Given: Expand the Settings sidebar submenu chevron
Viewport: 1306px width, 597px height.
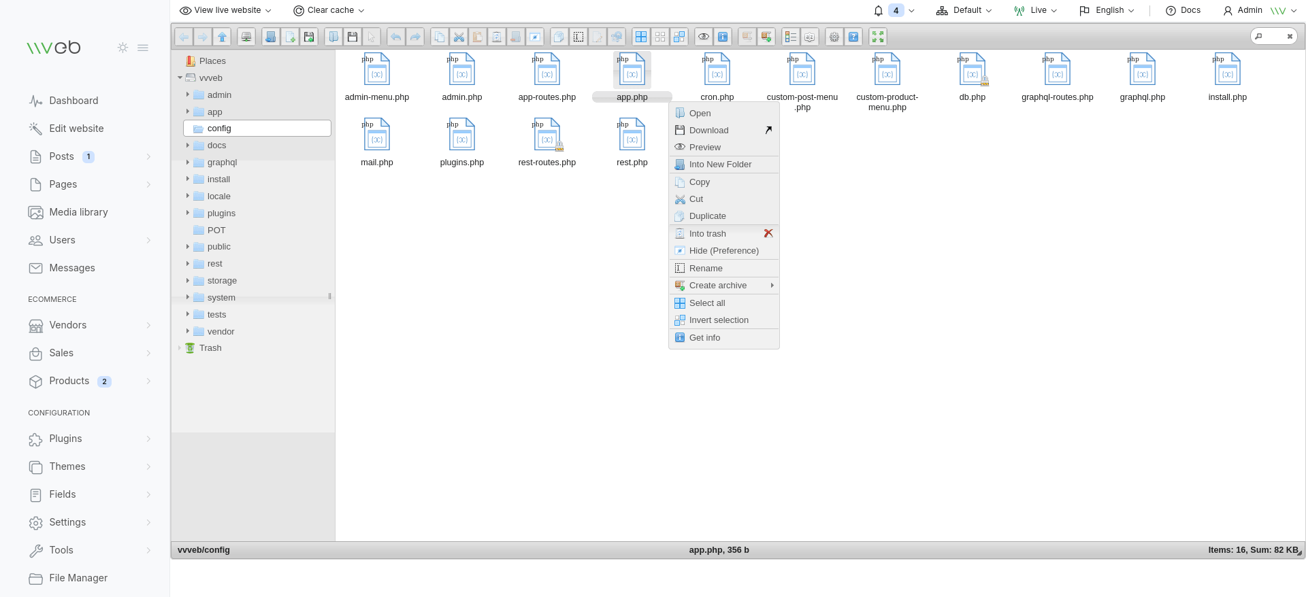Looking at the screenshot, I should coord(148,522).
